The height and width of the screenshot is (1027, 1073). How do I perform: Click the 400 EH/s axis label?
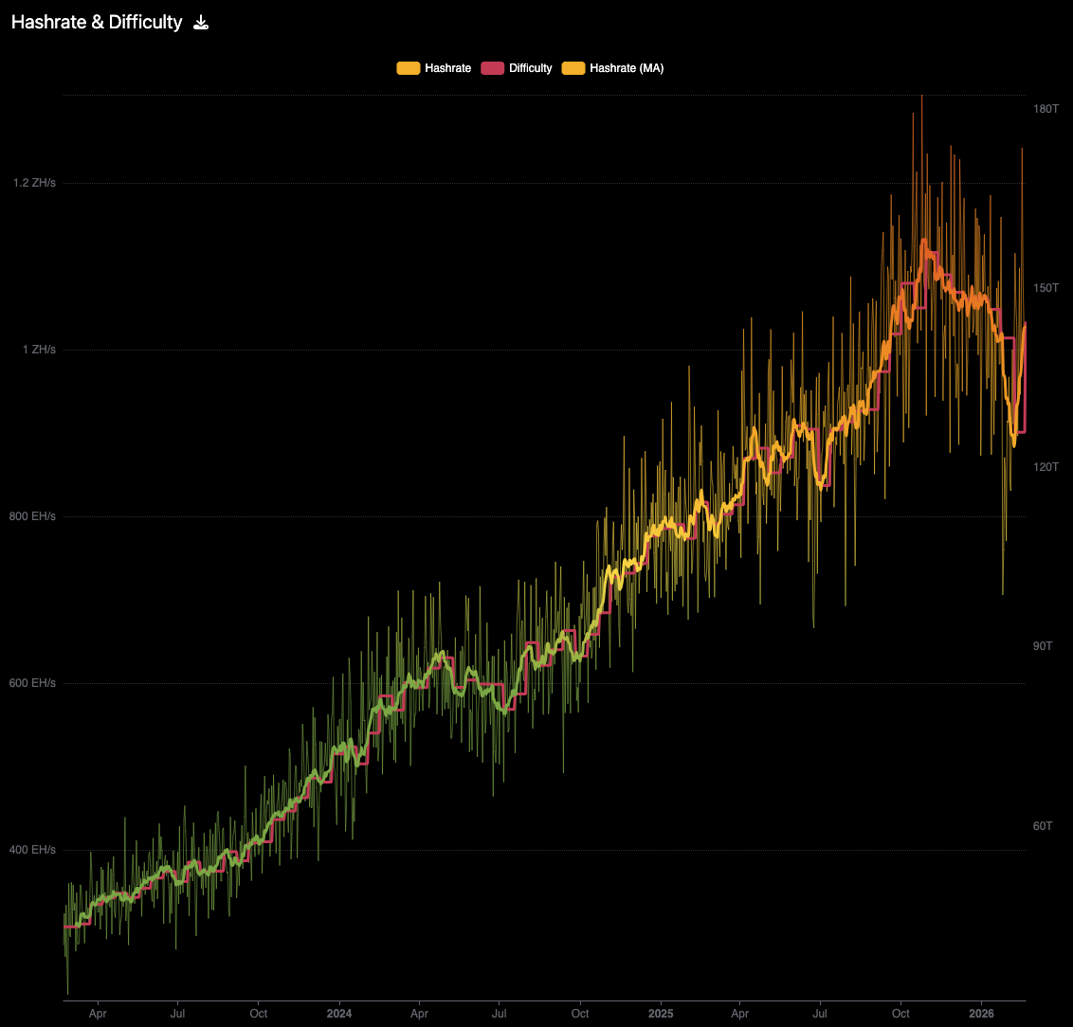click(x=35, y=850)
